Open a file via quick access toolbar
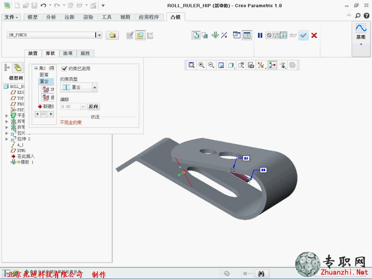Image resolution: width=372 pixels, height=279 pixels. point(25,6)
